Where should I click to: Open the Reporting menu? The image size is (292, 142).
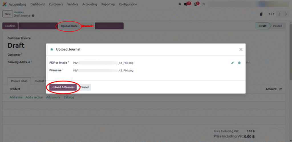click(108, 4)
